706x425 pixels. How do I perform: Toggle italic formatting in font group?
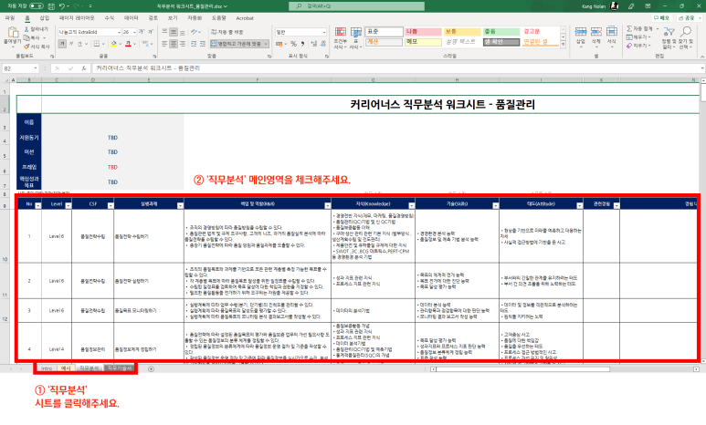pos(70,44)
